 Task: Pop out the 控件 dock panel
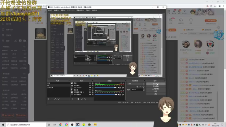click(x=165, y=81)
